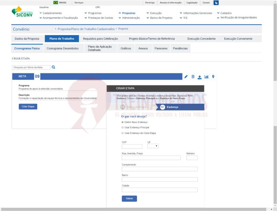Expand the Cadastramento menu
Viewport: 277px width, 211px height.
52,13
